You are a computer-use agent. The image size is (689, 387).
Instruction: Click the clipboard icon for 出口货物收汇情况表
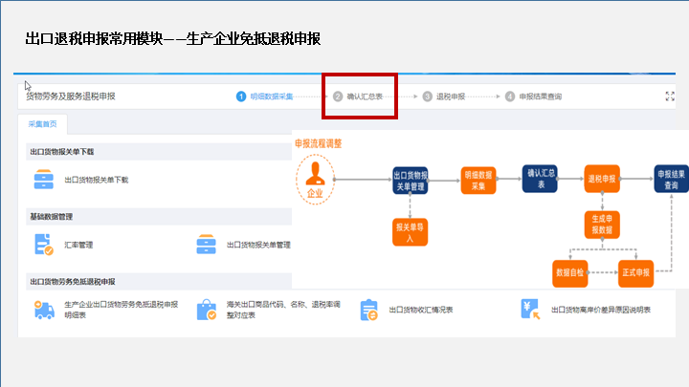368,310
